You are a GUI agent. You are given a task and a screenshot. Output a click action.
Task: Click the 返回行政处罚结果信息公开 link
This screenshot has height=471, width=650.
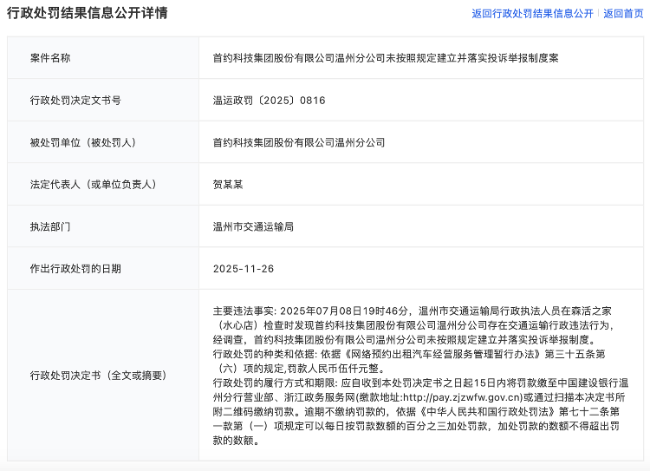click(532, 14)
